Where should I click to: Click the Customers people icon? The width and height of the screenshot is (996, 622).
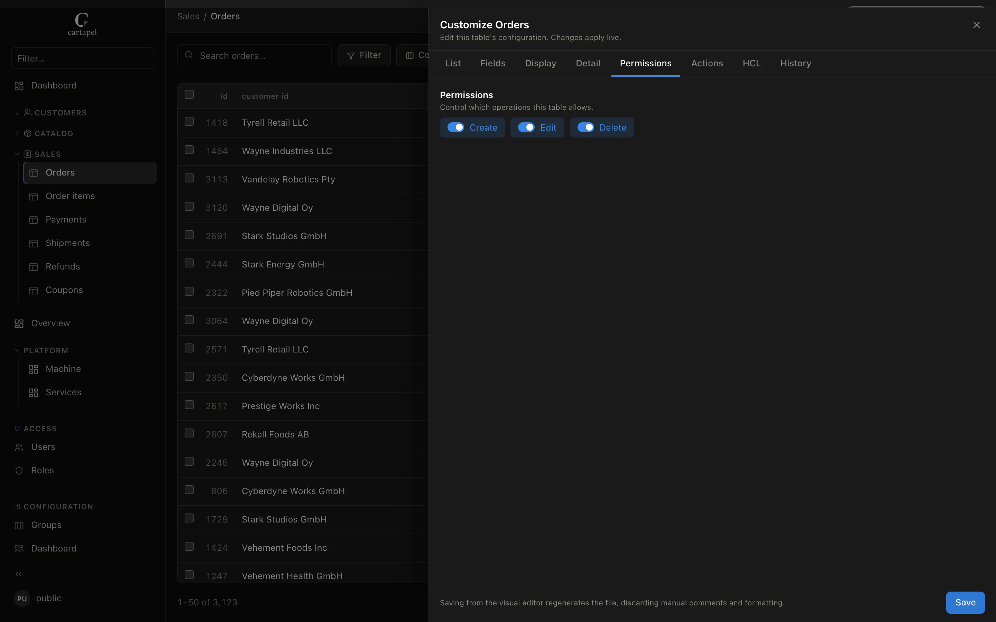pyautogui.click(x=28, y=113)
